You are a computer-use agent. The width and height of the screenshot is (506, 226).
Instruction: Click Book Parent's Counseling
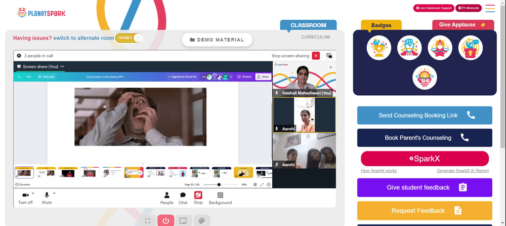click(x=425, y=138)
